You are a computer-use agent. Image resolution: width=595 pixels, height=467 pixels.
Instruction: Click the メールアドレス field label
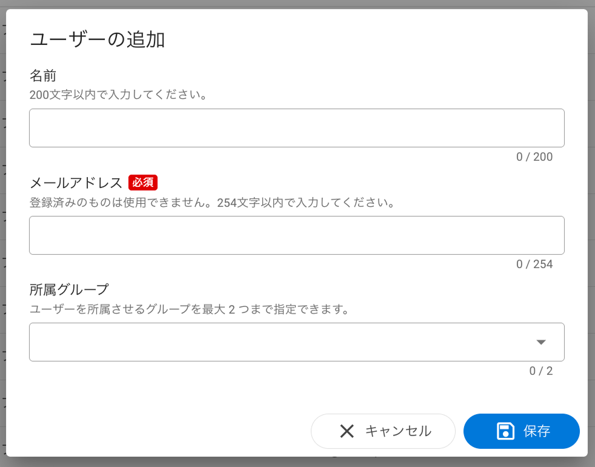tap(76, 183)
